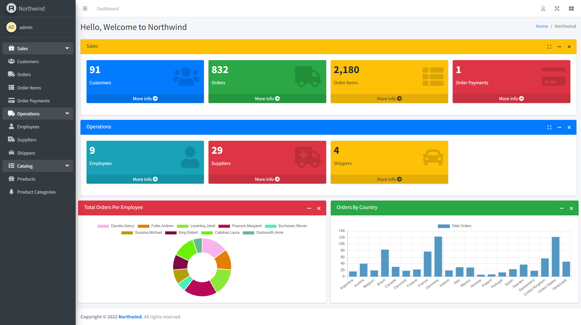The width and height of the screenshot is (581, 325).
Task: Maximize the Sales panel
Action: [549, 47]
